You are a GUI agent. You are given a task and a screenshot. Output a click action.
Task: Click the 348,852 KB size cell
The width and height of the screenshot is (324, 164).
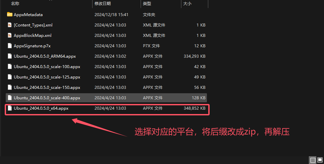point(195,108)
